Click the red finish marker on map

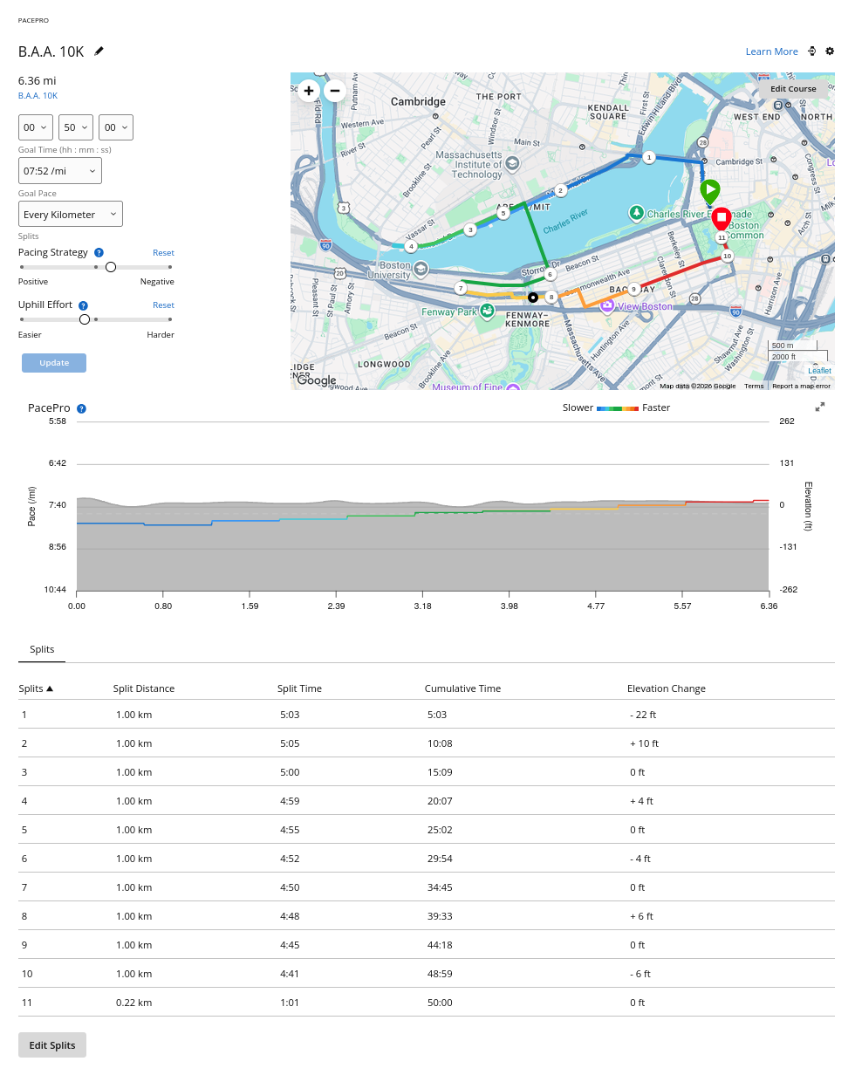click(721, 218)
